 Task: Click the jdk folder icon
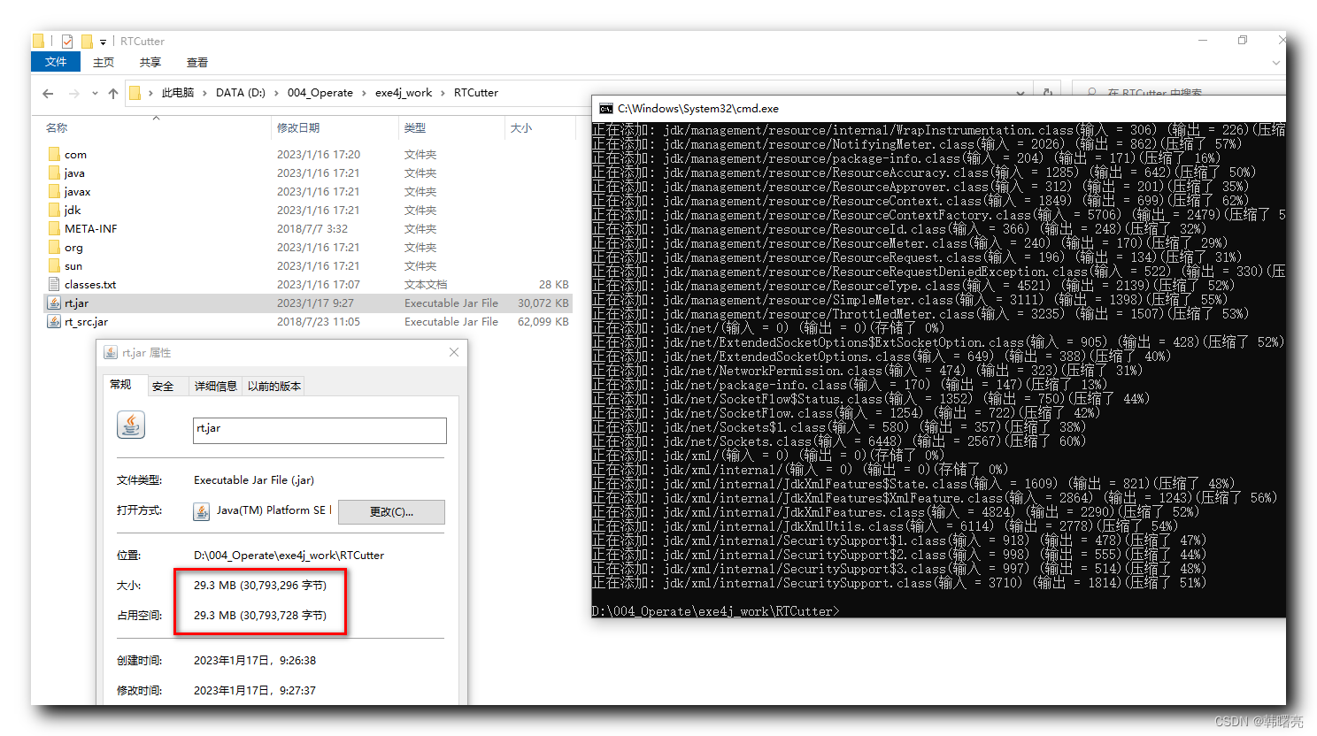pyautogui.click(x=54, y=210)
